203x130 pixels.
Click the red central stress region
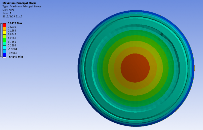pos(135,68)
